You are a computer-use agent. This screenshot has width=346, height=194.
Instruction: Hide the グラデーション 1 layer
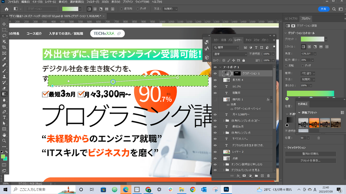pos(215,74)
